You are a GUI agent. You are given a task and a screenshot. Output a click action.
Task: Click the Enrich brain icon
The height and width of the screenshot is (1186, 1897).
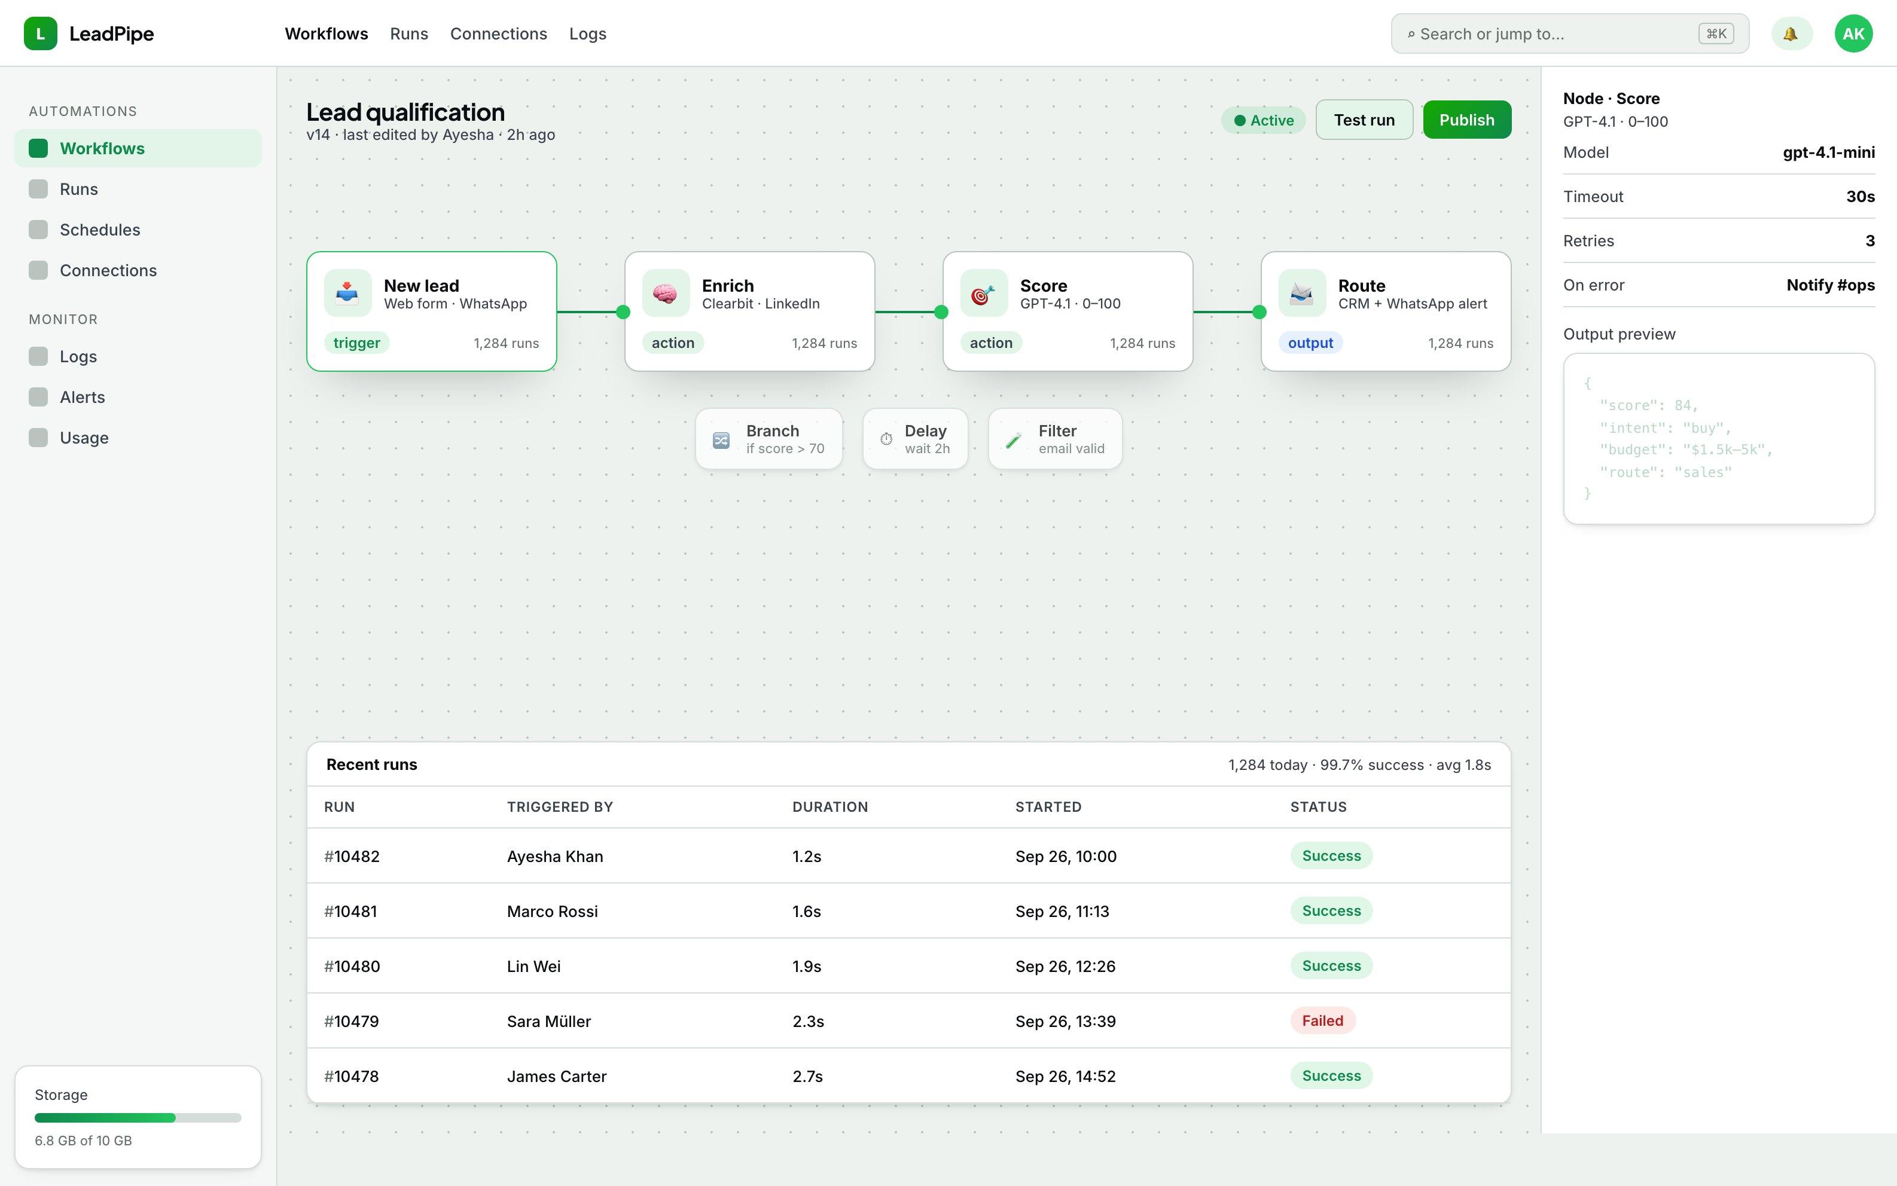coord(665,294)
